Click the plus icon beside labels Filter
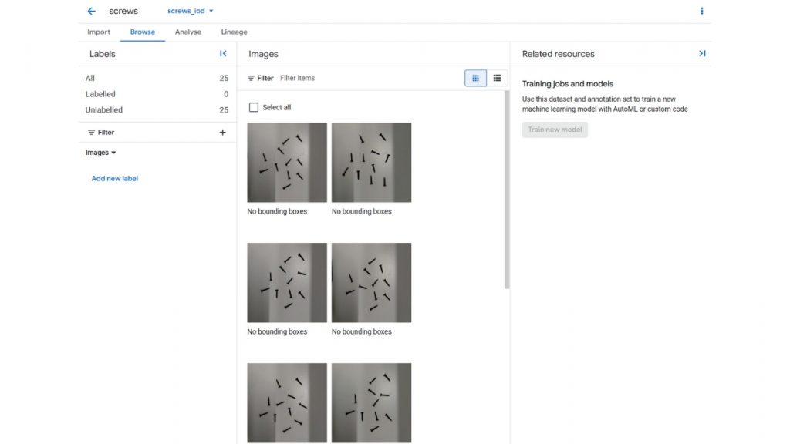The image size is (790, 444). (x=223, y=133)
